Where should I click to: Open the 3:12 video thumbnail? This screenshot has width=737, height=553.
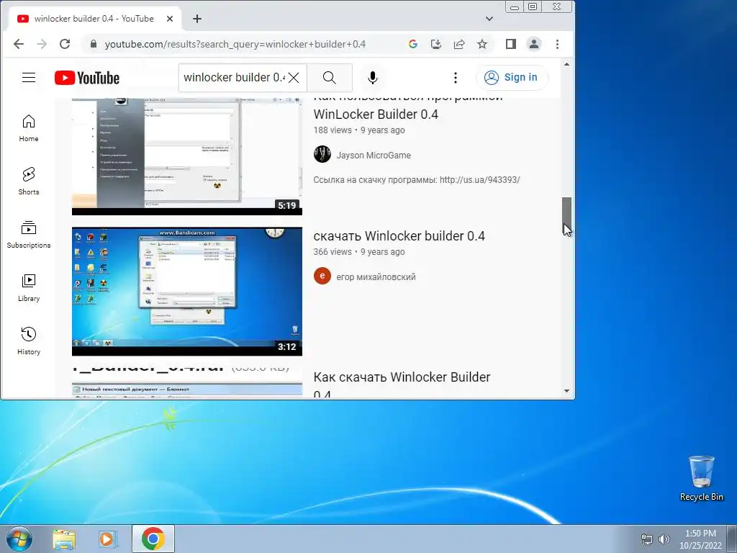(x=187, y=292)
